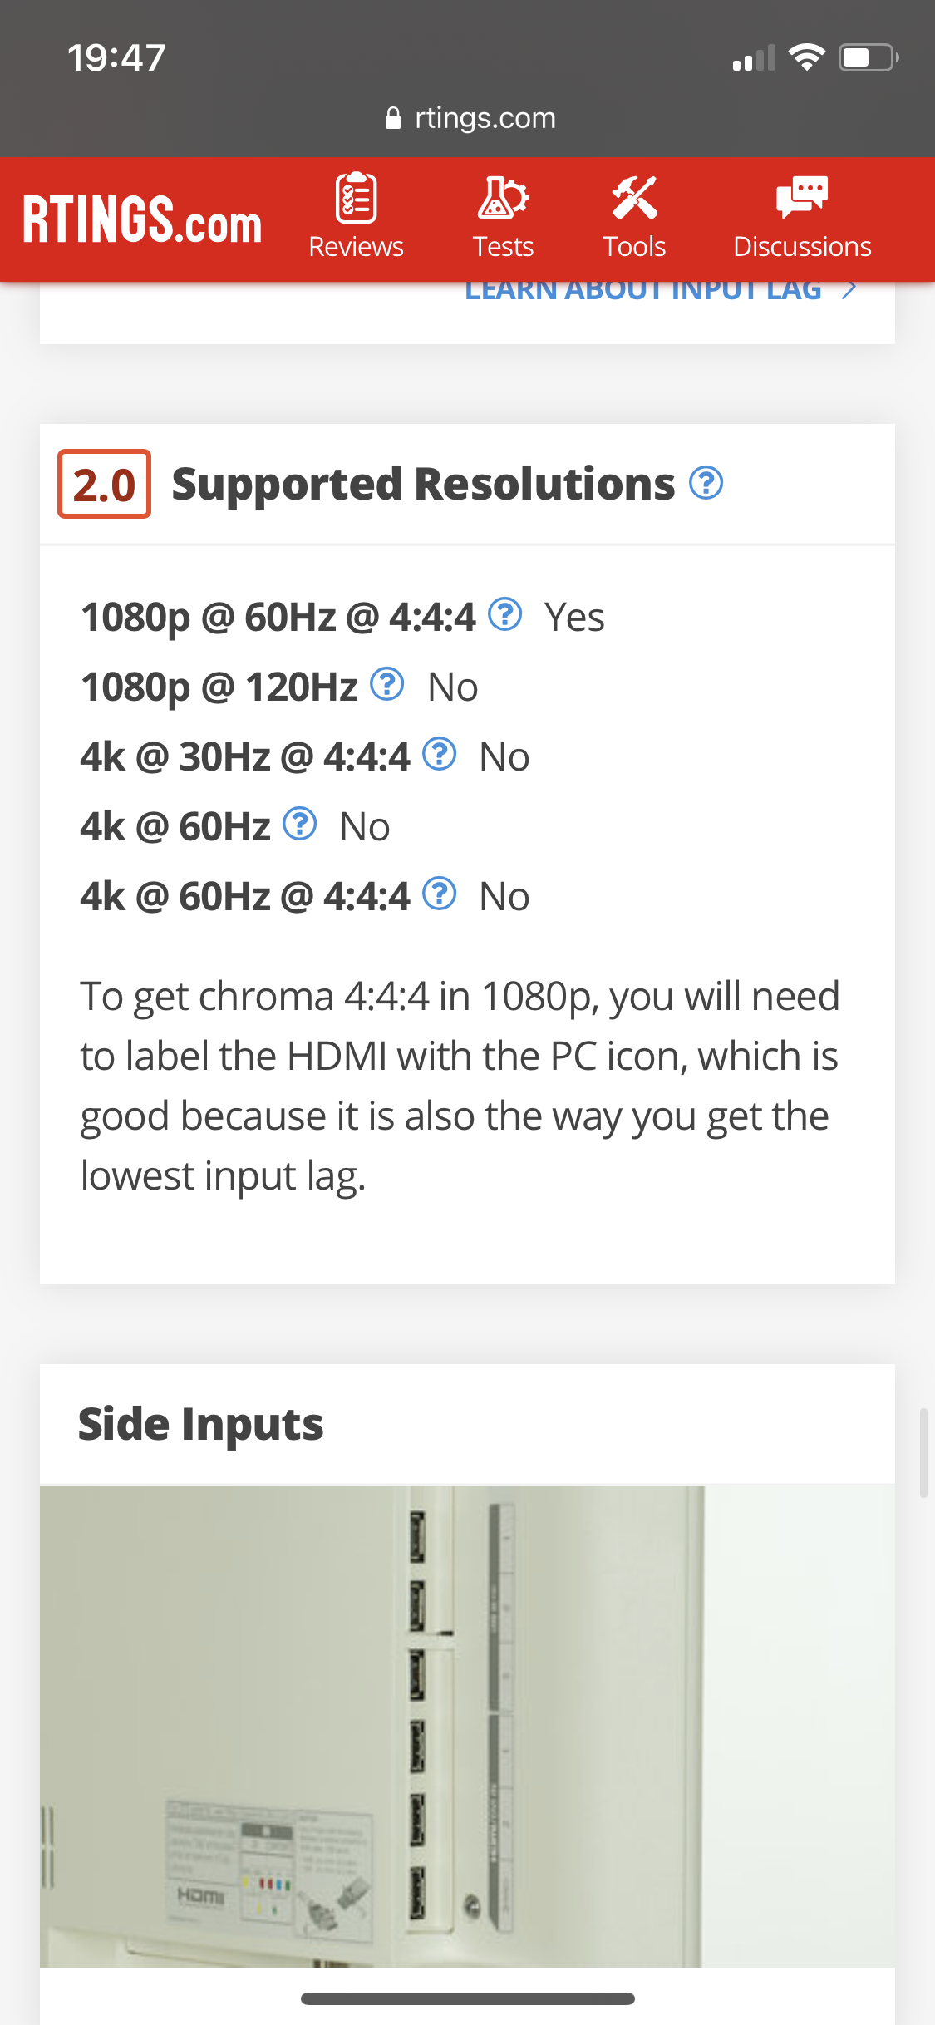Click help icon next to 1080p @ 120Hz
Screen dimensions: 935x2025
(x=387, y=684)
